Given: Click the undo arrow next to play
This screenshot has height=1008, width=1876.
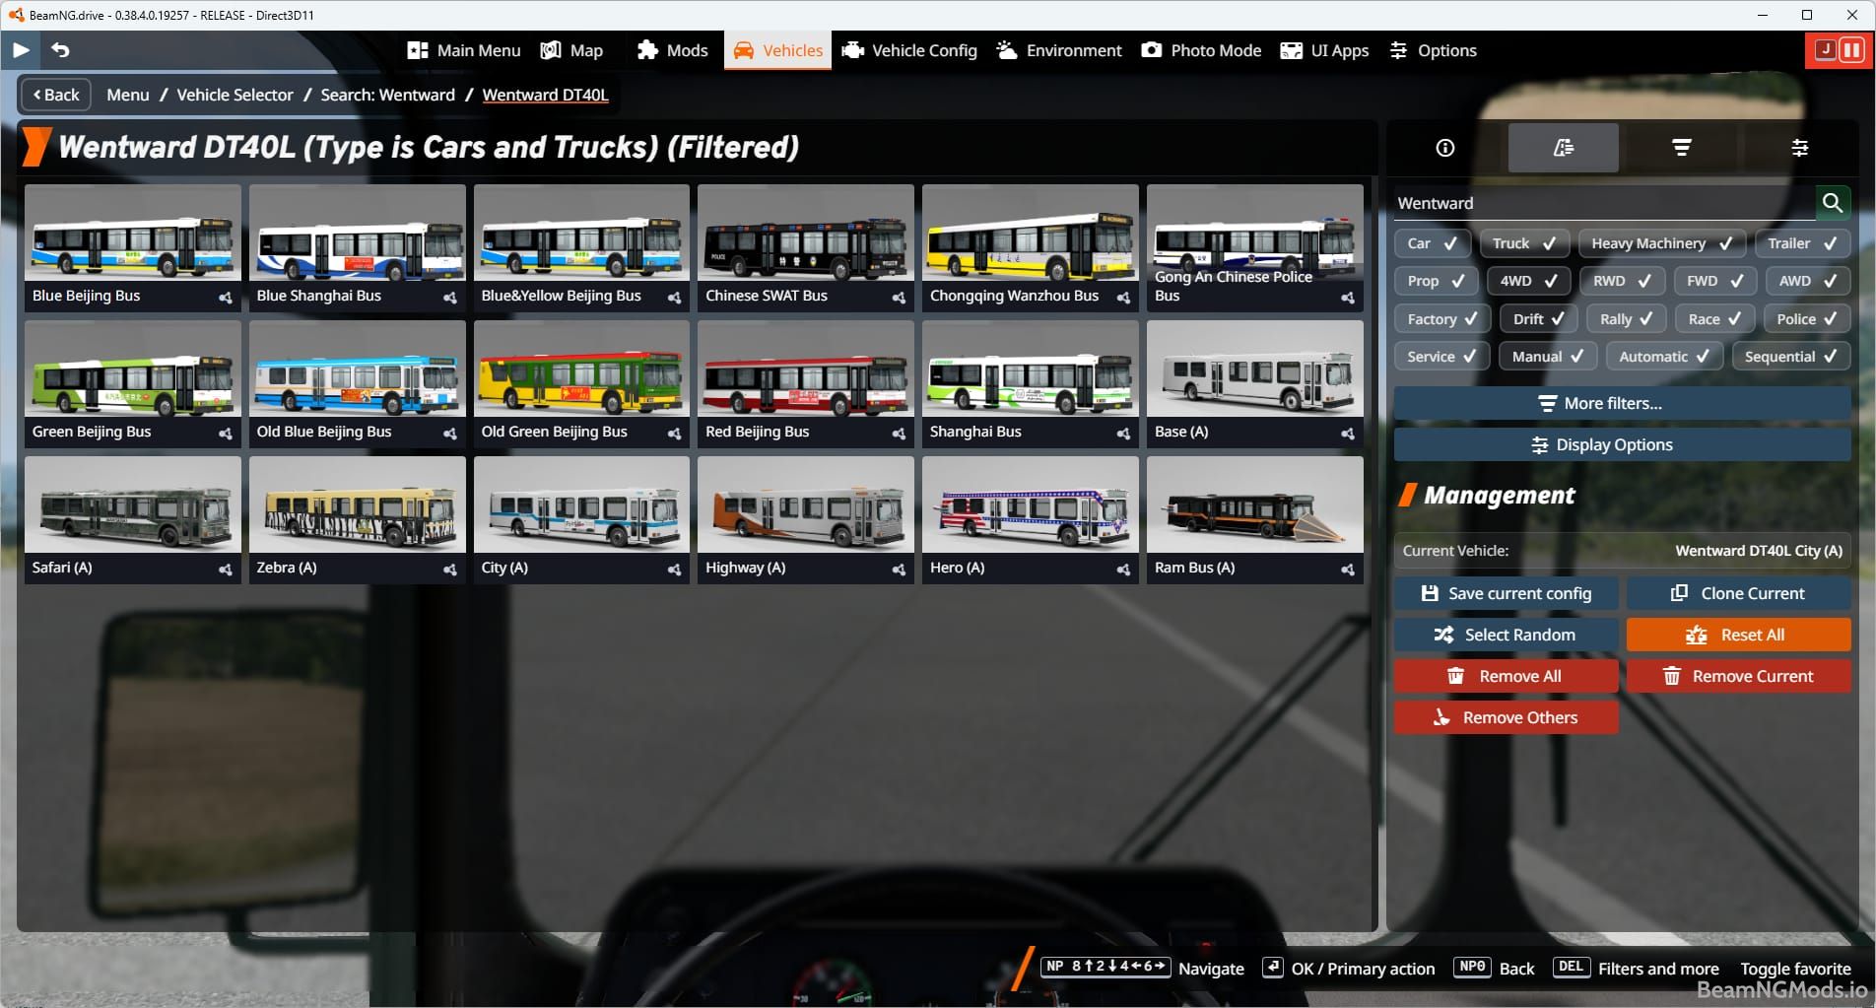Looking at the screenshot, I should pyautogui.click(x=59, y=49).
